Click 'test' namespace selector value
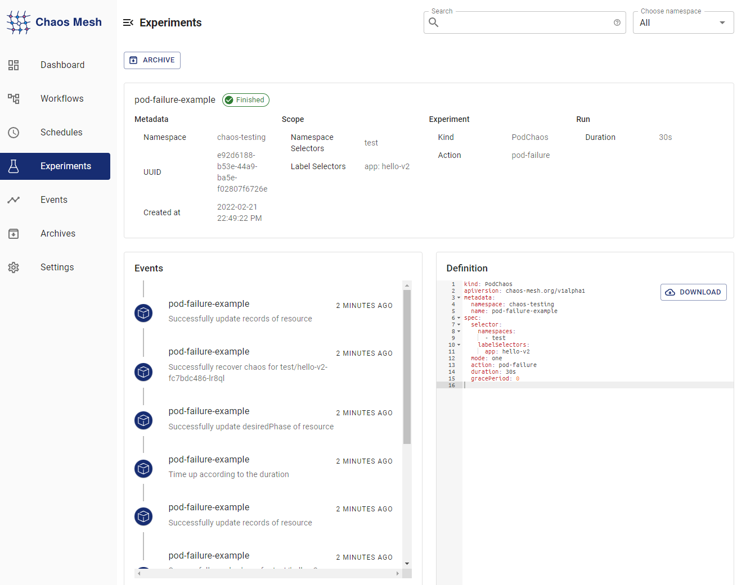 point(371,143)
